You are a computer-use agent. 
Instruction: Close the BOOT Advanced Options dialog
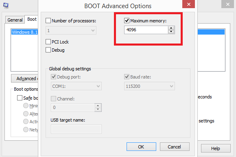point(188,4)
